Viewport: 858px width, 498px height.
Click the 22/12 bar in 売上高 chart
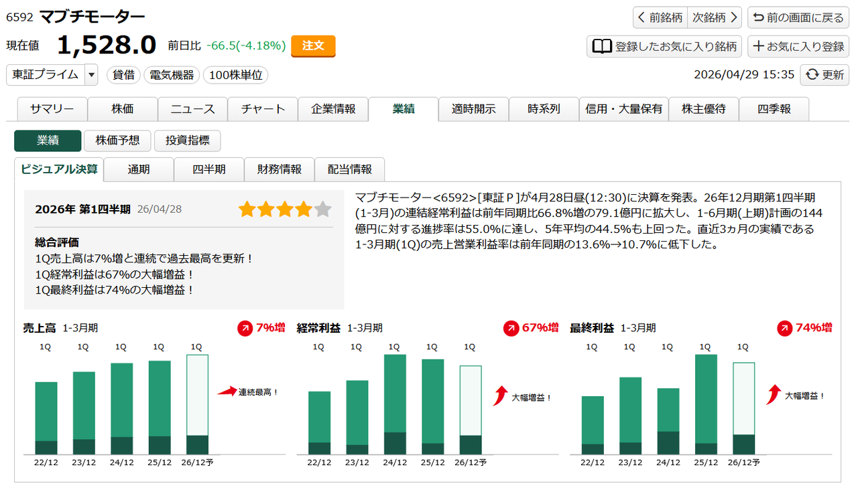pos(46,418)
